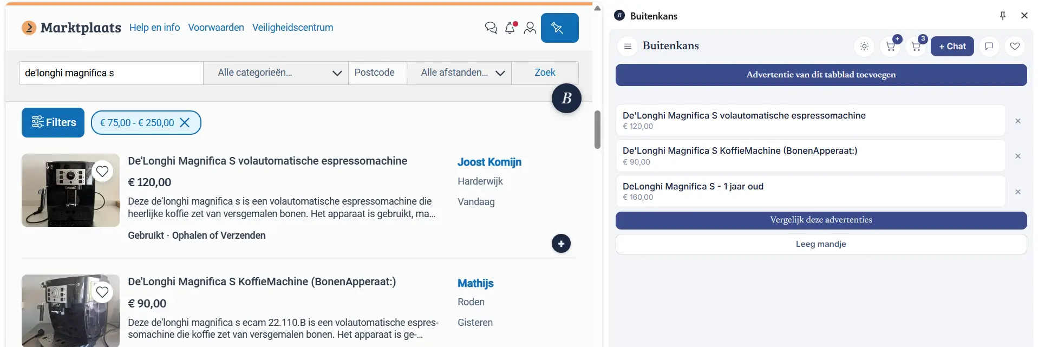This screenshot has width=1038, height=347.
Task: Open the user account profile icon
Action: point(530,28)
